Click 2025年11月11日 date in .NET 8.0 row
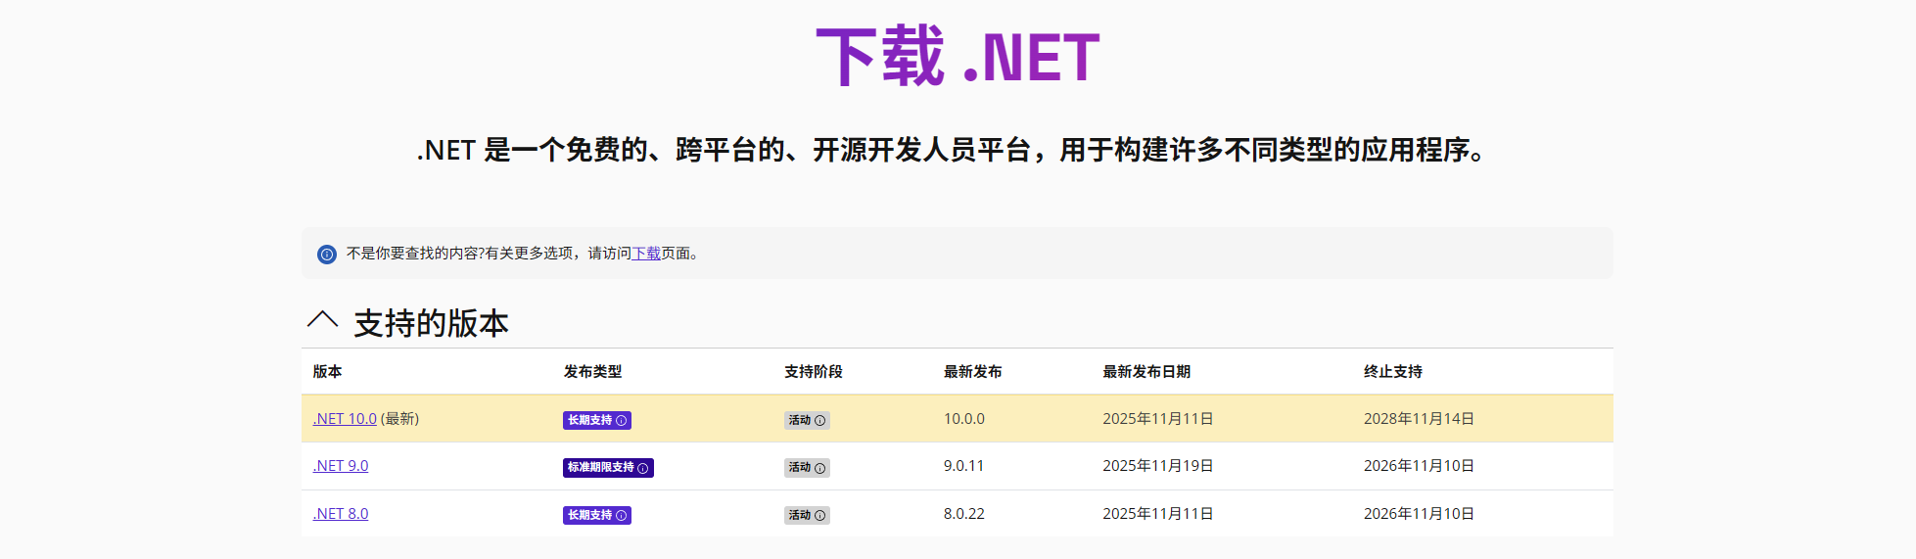The width and height of the screenshot is (1916, 559). tap(1158, 514)
